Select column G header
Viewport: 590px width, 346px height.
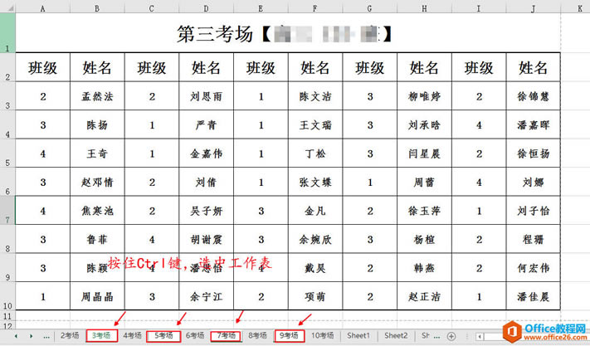pos(370,8)
